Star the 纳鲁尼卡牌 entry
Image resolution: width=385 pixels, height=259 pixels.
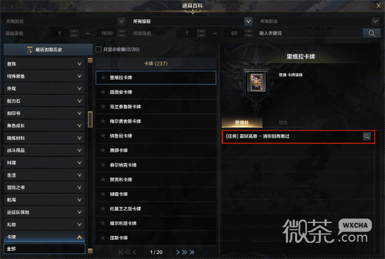[x=103, y=136]
